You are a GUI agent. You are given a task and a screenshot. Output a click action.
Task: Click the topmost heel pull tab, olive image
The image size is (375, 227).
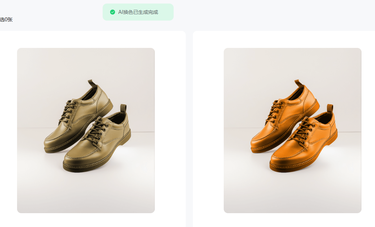coord(92,84)
